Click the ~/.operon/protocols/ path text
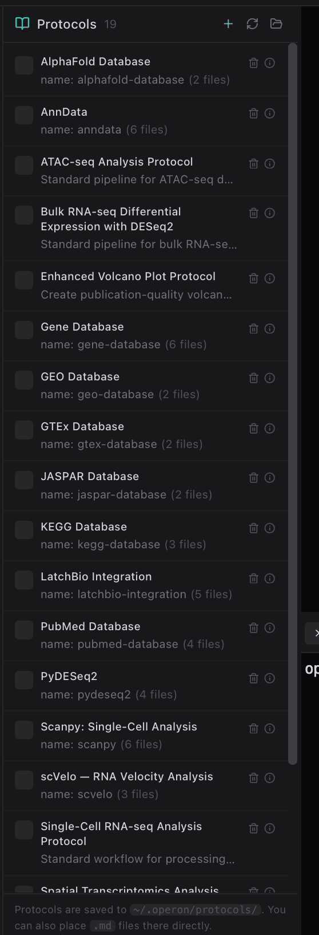The width and height of the screenshot is (319, 935). pyautogui.click(x=196, y=910)
